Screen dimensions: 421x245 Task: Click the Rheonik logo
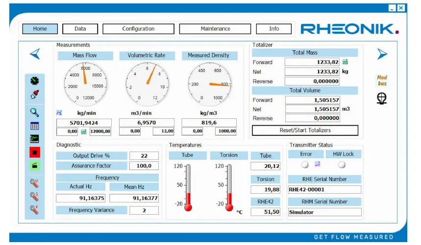[x=349, y=29]
